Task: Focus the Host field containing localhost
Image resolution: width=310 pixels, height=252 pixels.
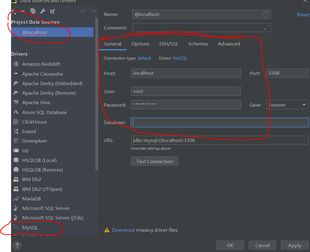Action: (186, 73)
